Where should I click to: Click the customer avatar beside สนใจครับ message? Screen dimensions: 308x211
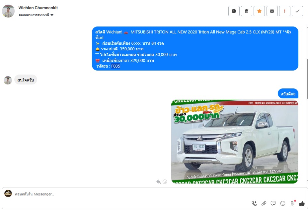[8, 80]
